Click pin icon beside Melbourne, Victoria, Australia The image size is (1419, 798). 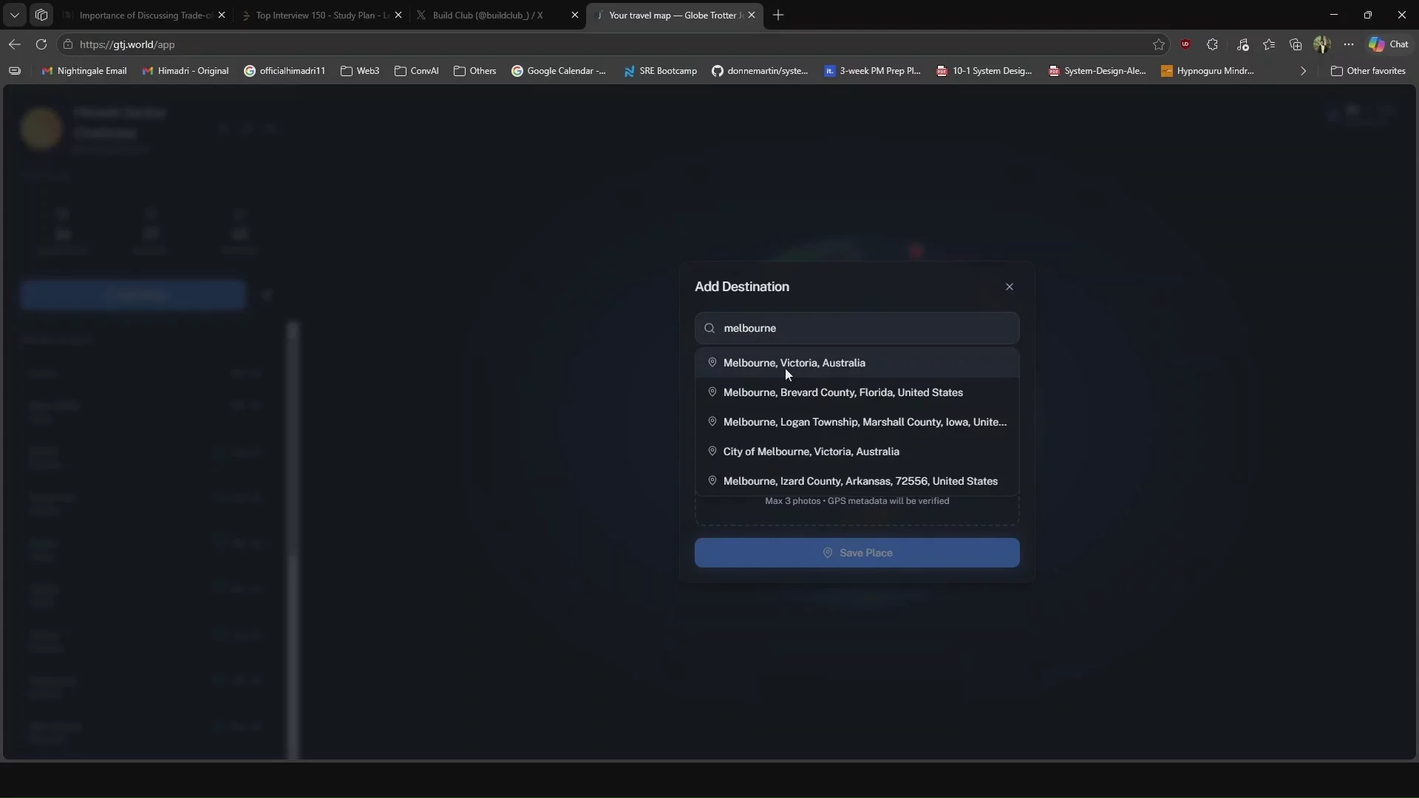tap(712, 363)
